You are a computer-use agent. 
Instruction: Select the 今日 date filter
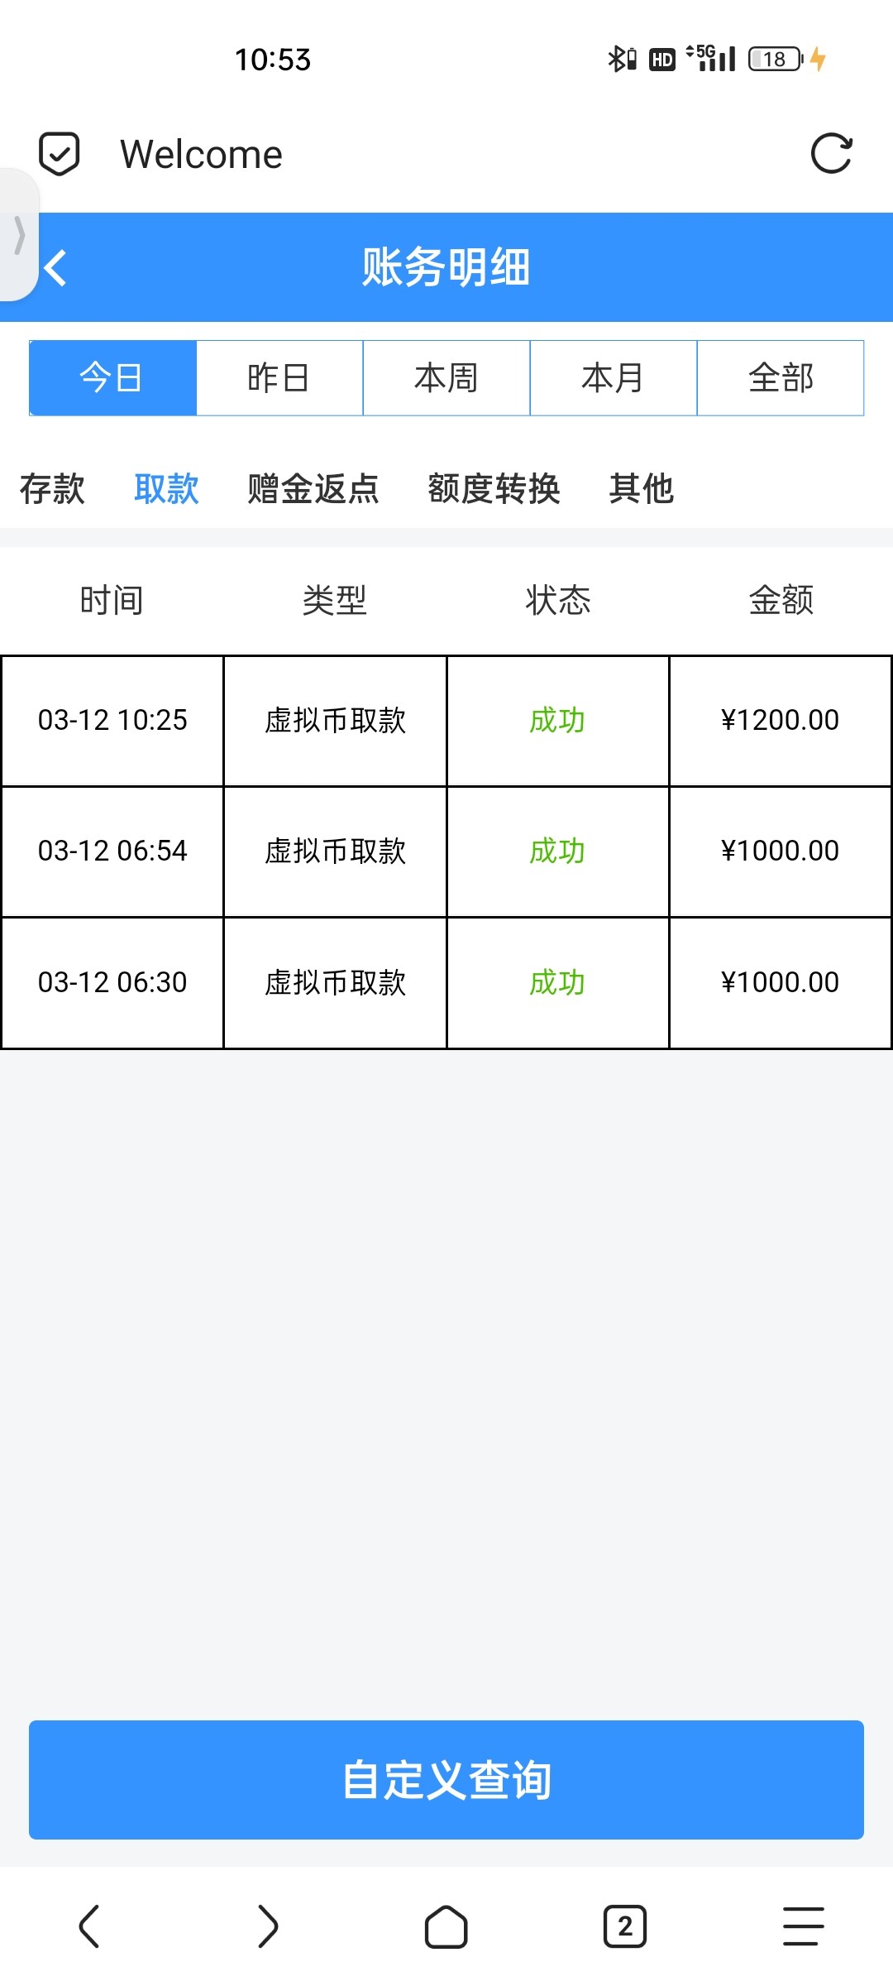(x=112, y=378)
